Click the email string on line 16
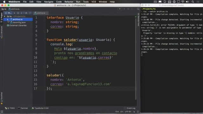This screenshot has height=114, width=203. click(x=88, y=84)
